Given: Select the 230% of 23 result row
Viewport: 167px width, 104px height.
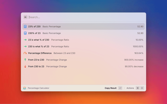Looking at the screenshot, I should click(83, 33).
